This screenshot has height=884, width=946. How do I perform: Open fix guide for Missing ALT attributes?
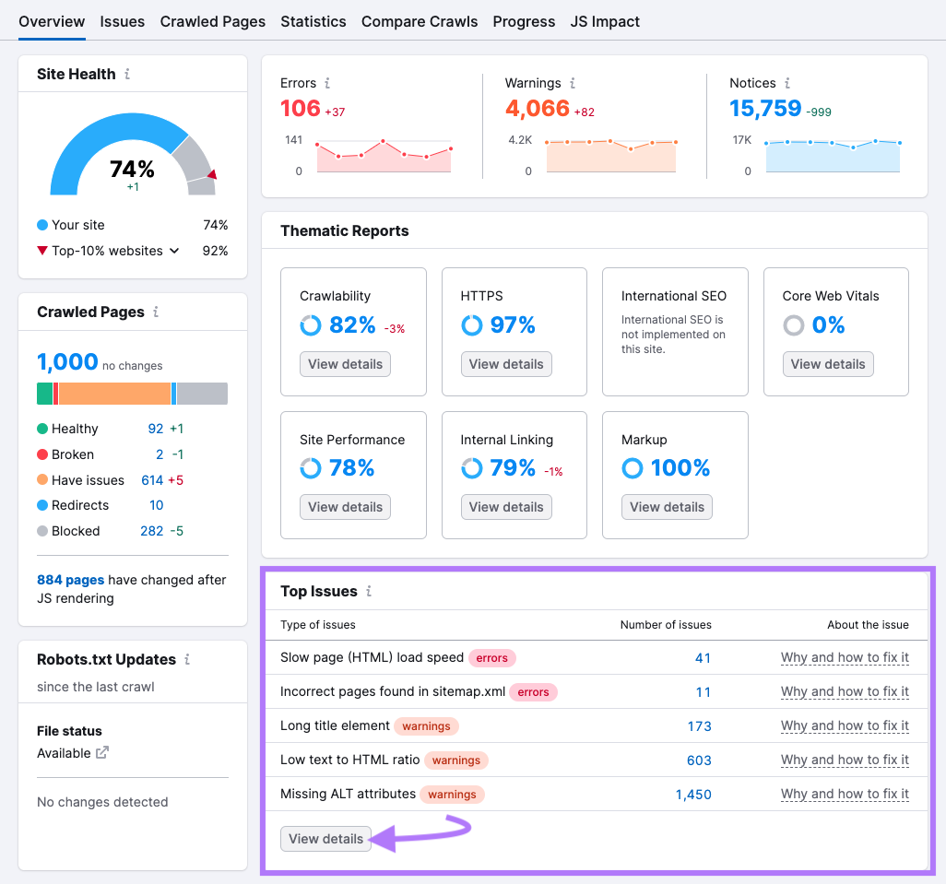tap(845, 794)
